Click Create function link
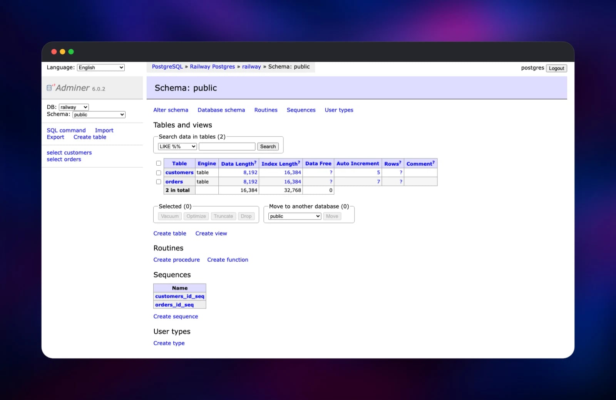 (228, 260)
